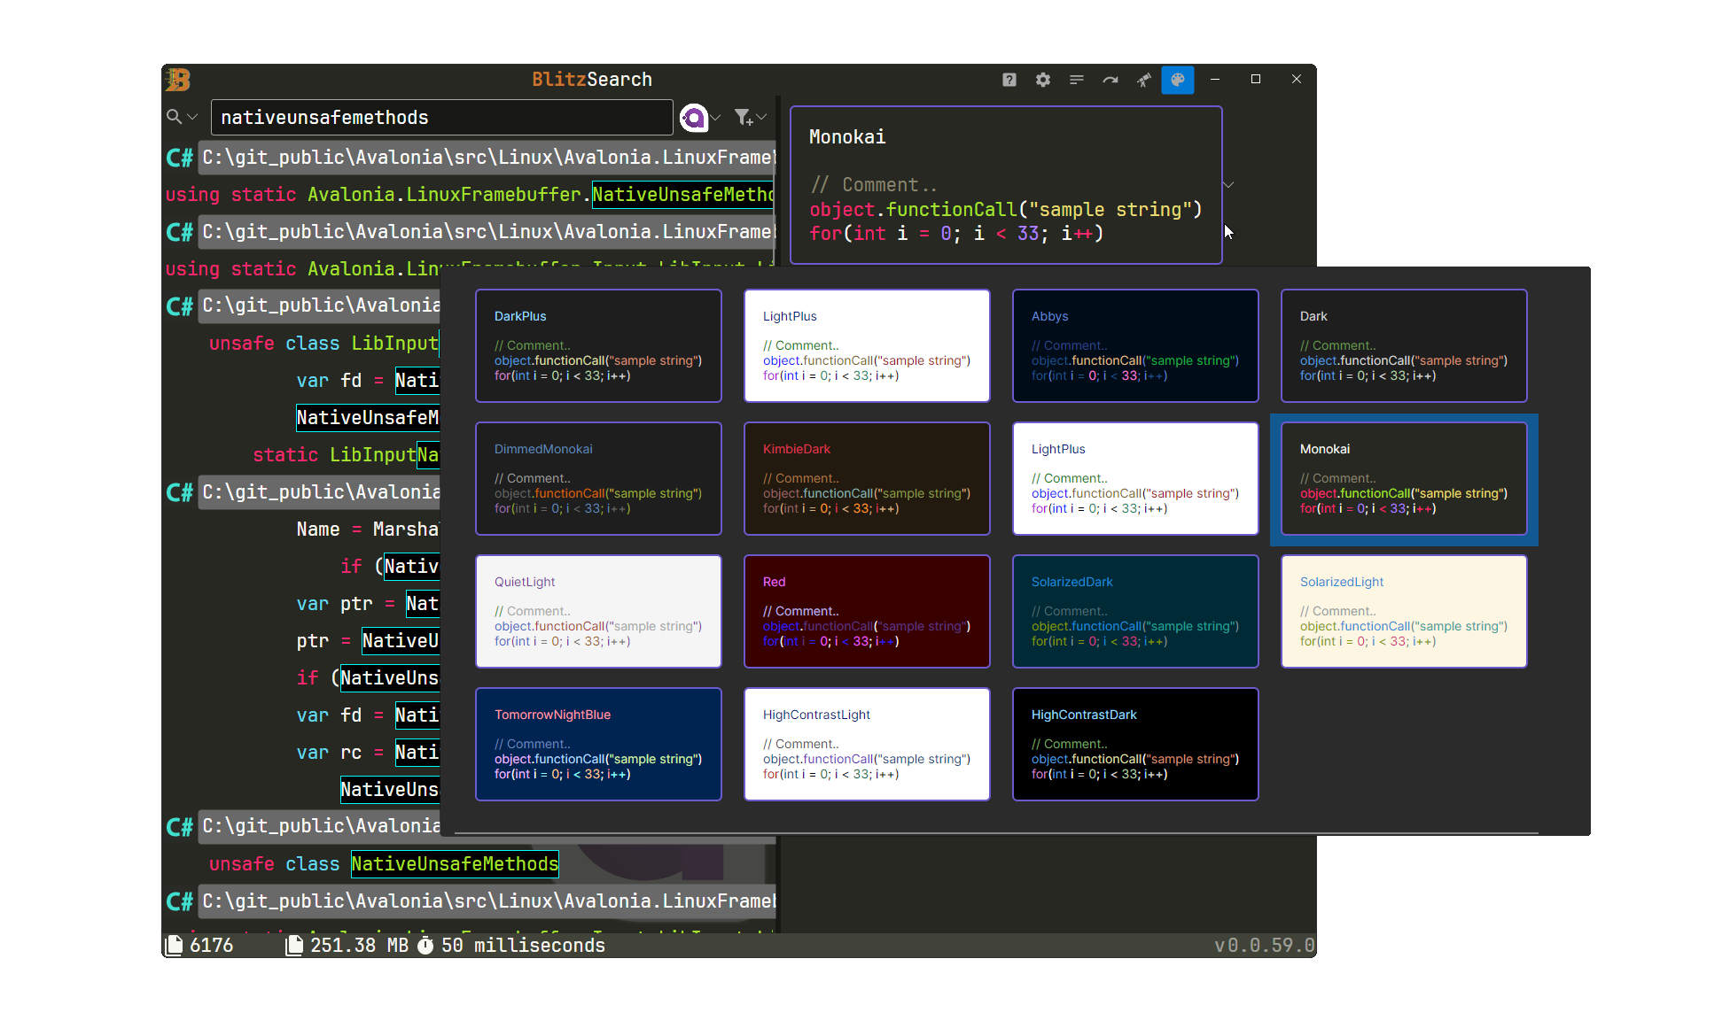Viewport: 1730px width, 1036px height.
Task: Open result line 'unsafe class NativeUnsafeMethods'
Action: 384,863
